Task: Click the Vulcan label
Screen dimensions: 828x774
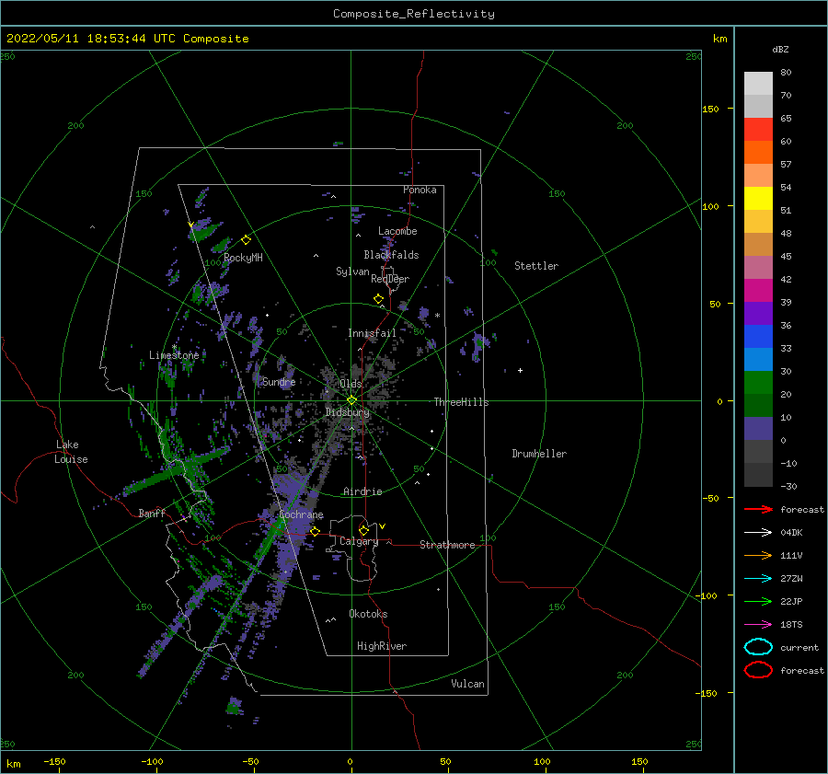Action: 468,684
